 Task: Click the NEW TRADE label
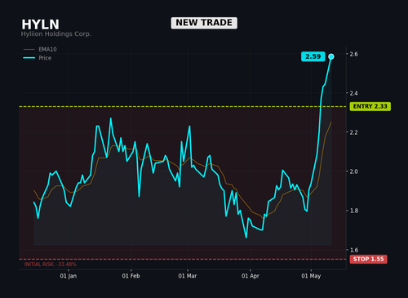pyautogui.click(x=204, y=23)
